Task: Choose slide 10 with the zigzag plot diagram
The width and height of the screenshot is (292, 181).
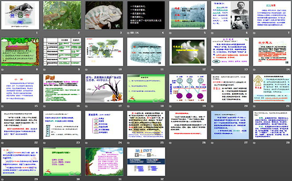Action: [104, 52]
